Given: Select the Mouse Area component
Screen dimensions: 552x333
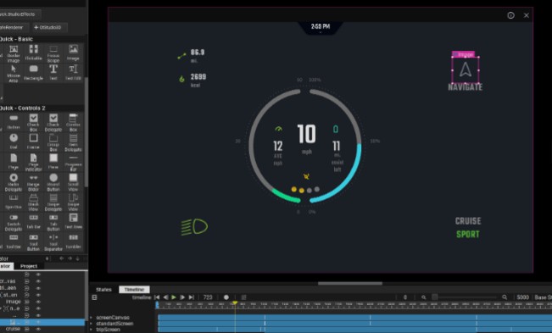Looking at the screenshot, I should tap(14, 74).
